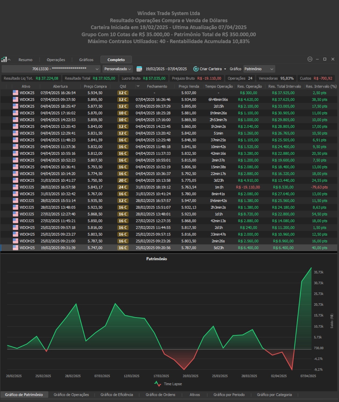This screenshot has width=339, height=402.
Task: Click the Res. Operação column header
Action: (249, 86)
